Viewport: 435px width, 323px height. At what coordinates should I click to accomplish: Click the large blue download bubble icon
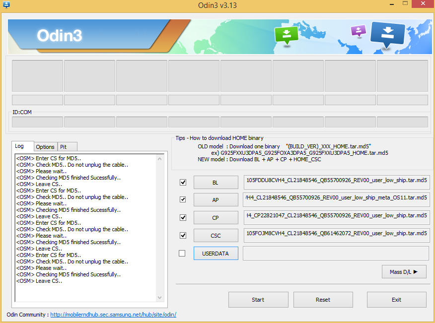(387, 35)
